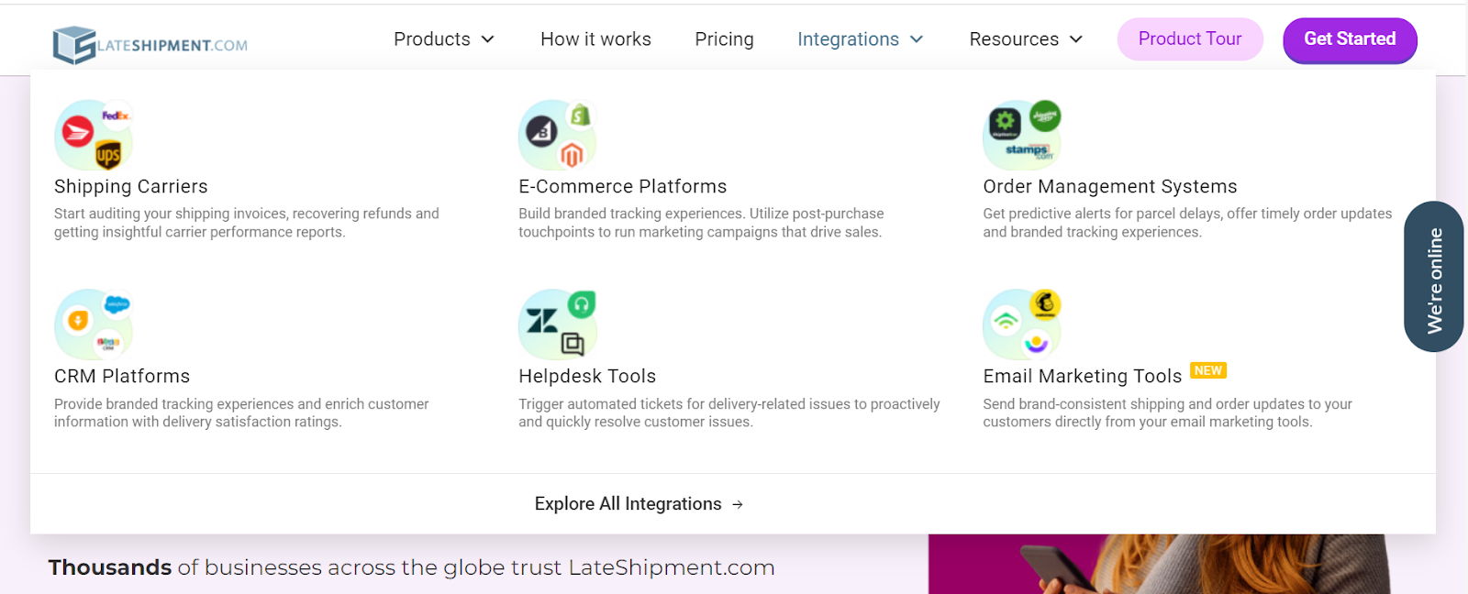Image resolution: width=1468 pixels, height=594 pixels.
Task: Open the Shipping Carriers icon cluster
Action: click(x=94, y=135)
